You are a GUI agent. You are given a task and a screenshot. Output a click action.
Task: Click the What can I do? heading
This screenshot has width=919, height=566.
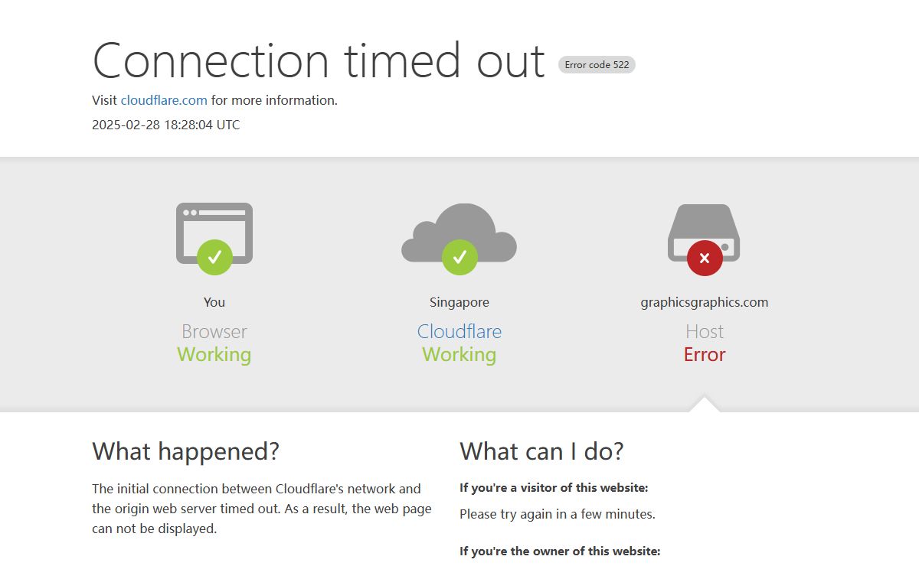(x=541, y=451)
